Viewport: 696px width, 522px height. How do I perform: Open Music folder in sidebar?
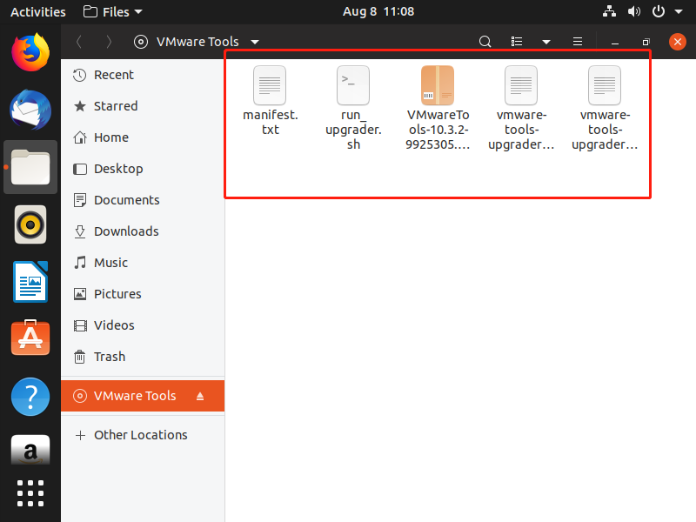click(143, 263)
